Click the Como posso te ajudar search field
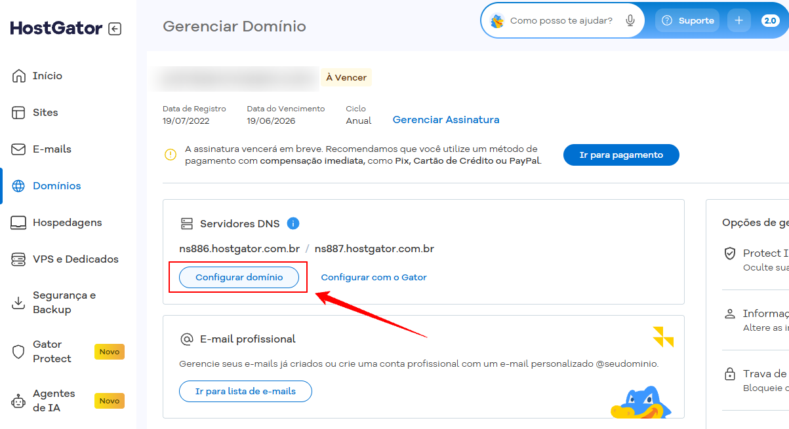 pyautogui.click(x=561, y=20)
